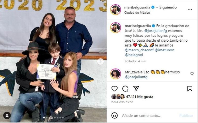Open comment bubble icon under post

pos(125,89)
